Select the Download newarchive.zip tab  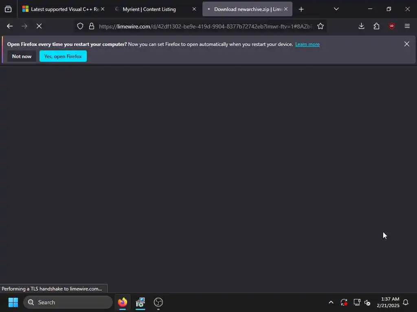click(x=247, y=9)
